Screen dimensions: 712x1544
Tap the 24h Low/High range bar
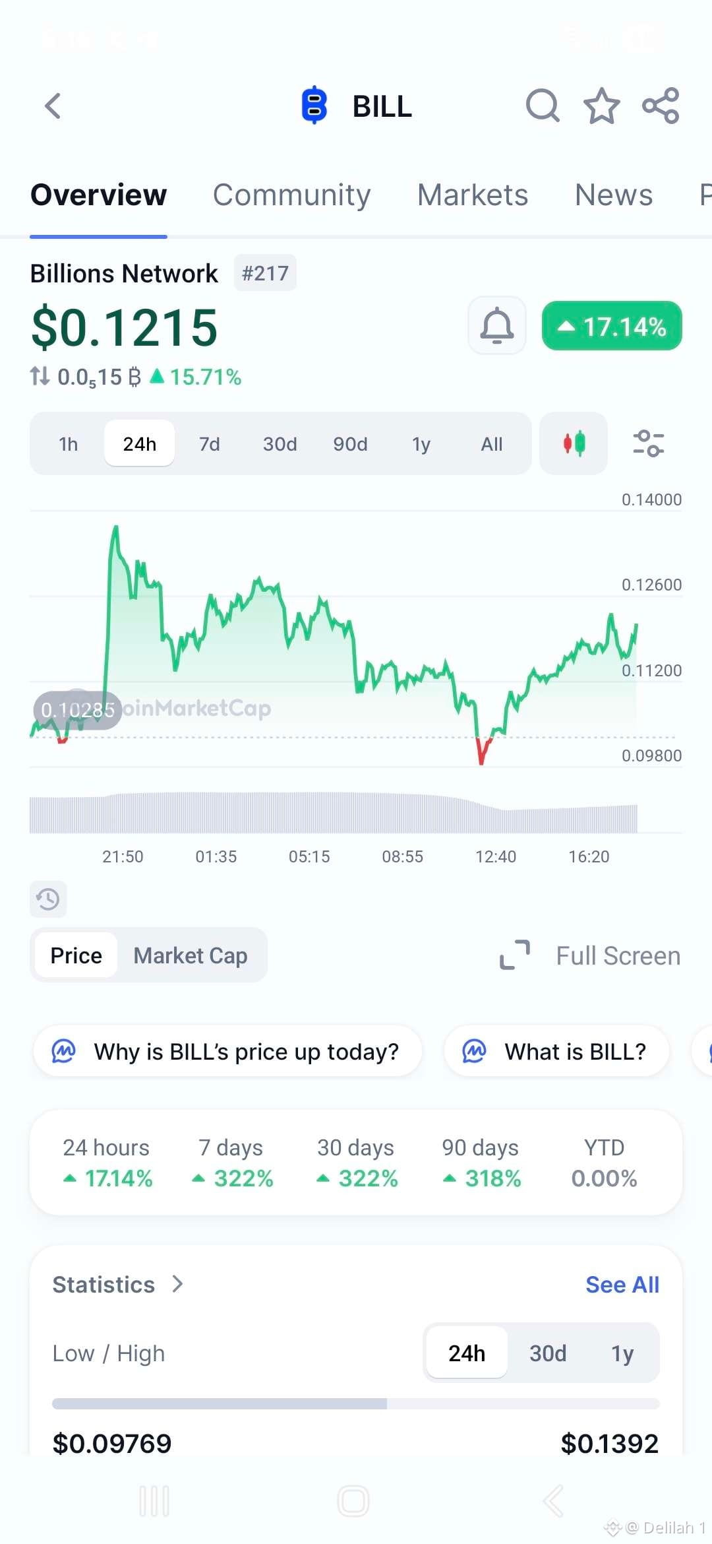pyautogui.click(x=356, y=1403)
